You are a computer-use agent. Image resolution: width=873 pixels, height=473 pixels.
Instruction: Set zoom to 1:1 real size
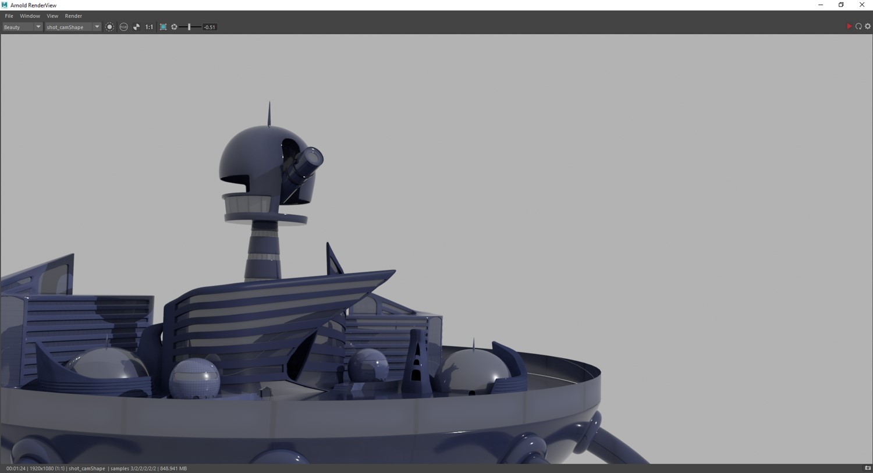(149, 27)
